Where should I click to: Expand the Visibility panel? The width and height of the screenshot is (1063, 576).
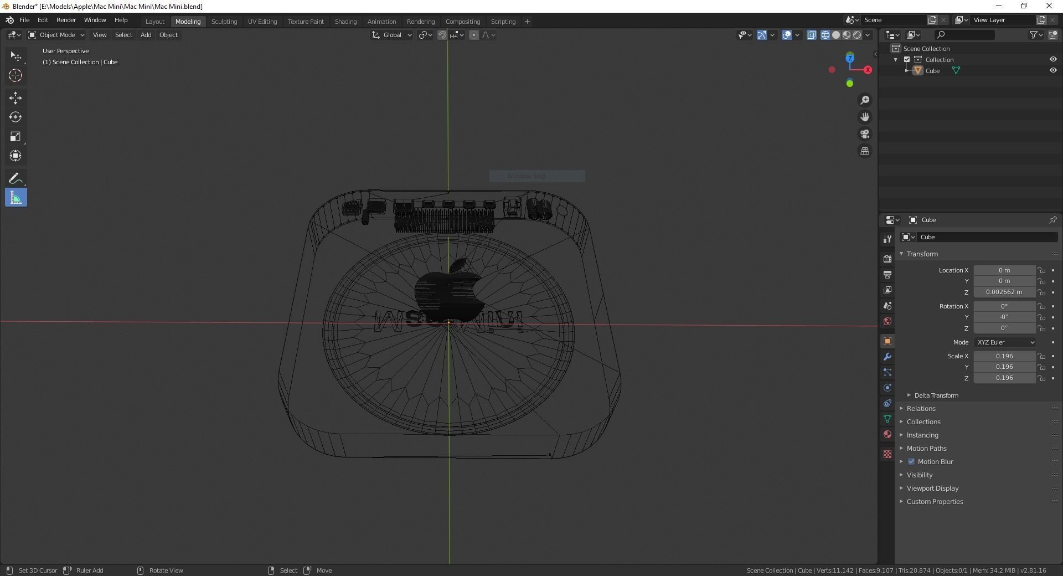[x=920, y=475]
